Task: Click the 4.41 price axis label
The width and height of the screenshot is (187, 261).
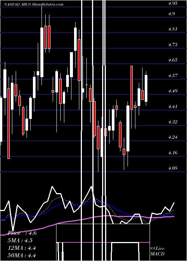Action: 173,106
